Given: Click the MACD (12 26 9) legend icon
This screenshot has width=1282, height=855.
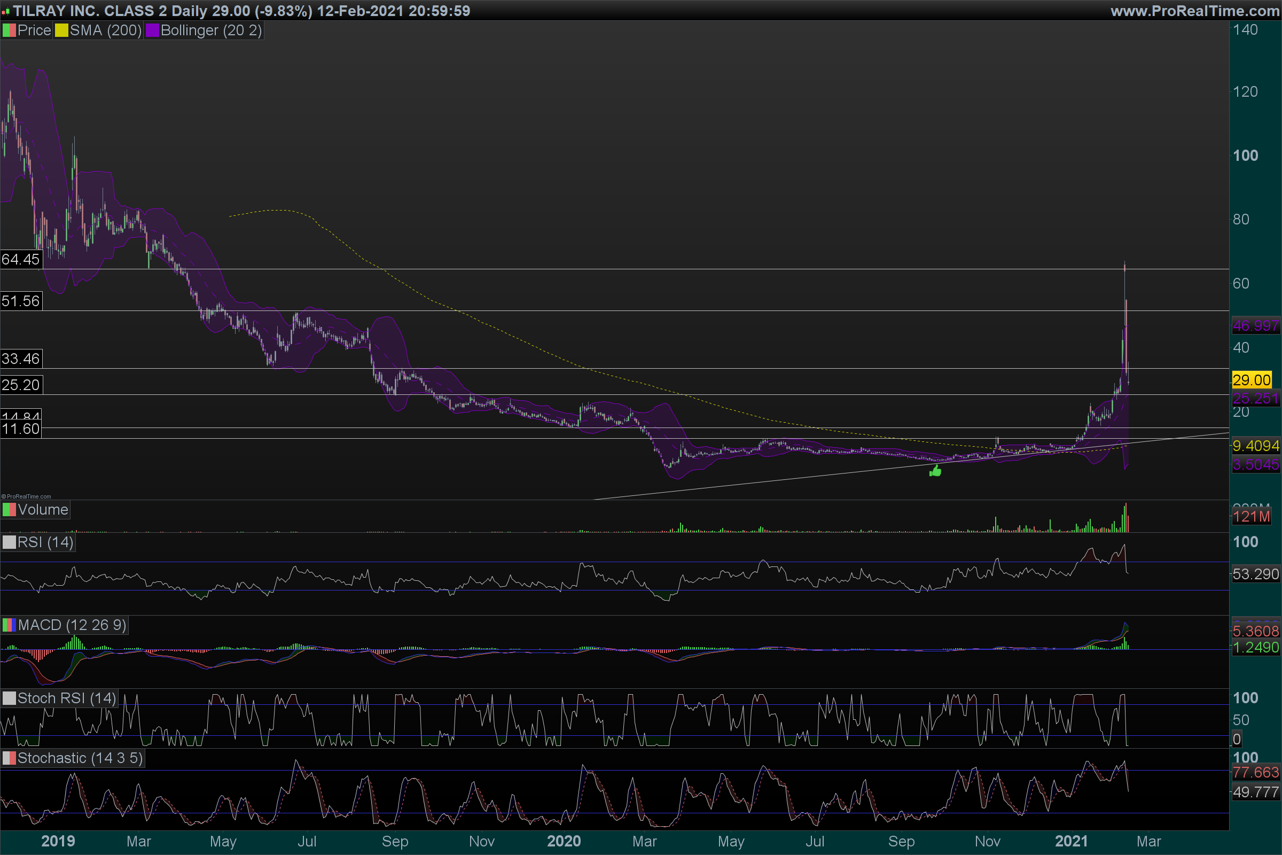Looking at the screenshot, I should pos(9,625).
